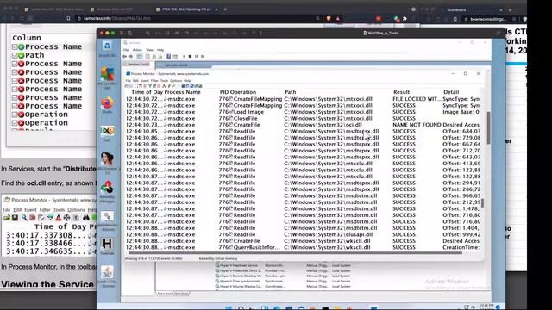Toggle Capture icon in Process Monitor toolbar
Image resolution: width=552 pixels, height=310 pixels.
(136, 86)
